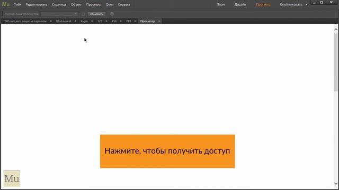Click the round icon right of Обновить
The width and height of the screenshot is (339, 190).
[112, 14]
